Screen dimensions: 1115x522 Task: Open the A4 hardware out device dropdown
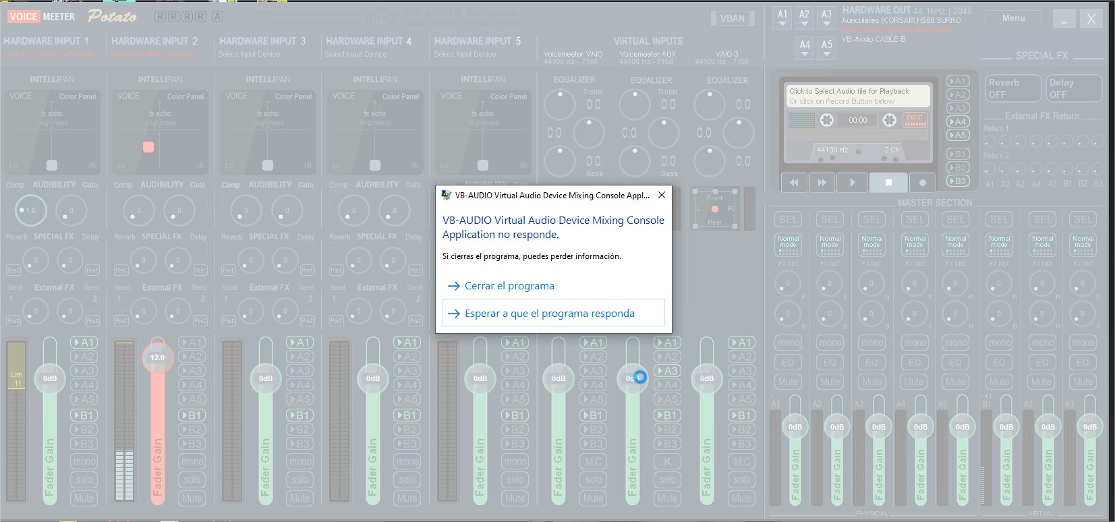[x=805, y=49]
